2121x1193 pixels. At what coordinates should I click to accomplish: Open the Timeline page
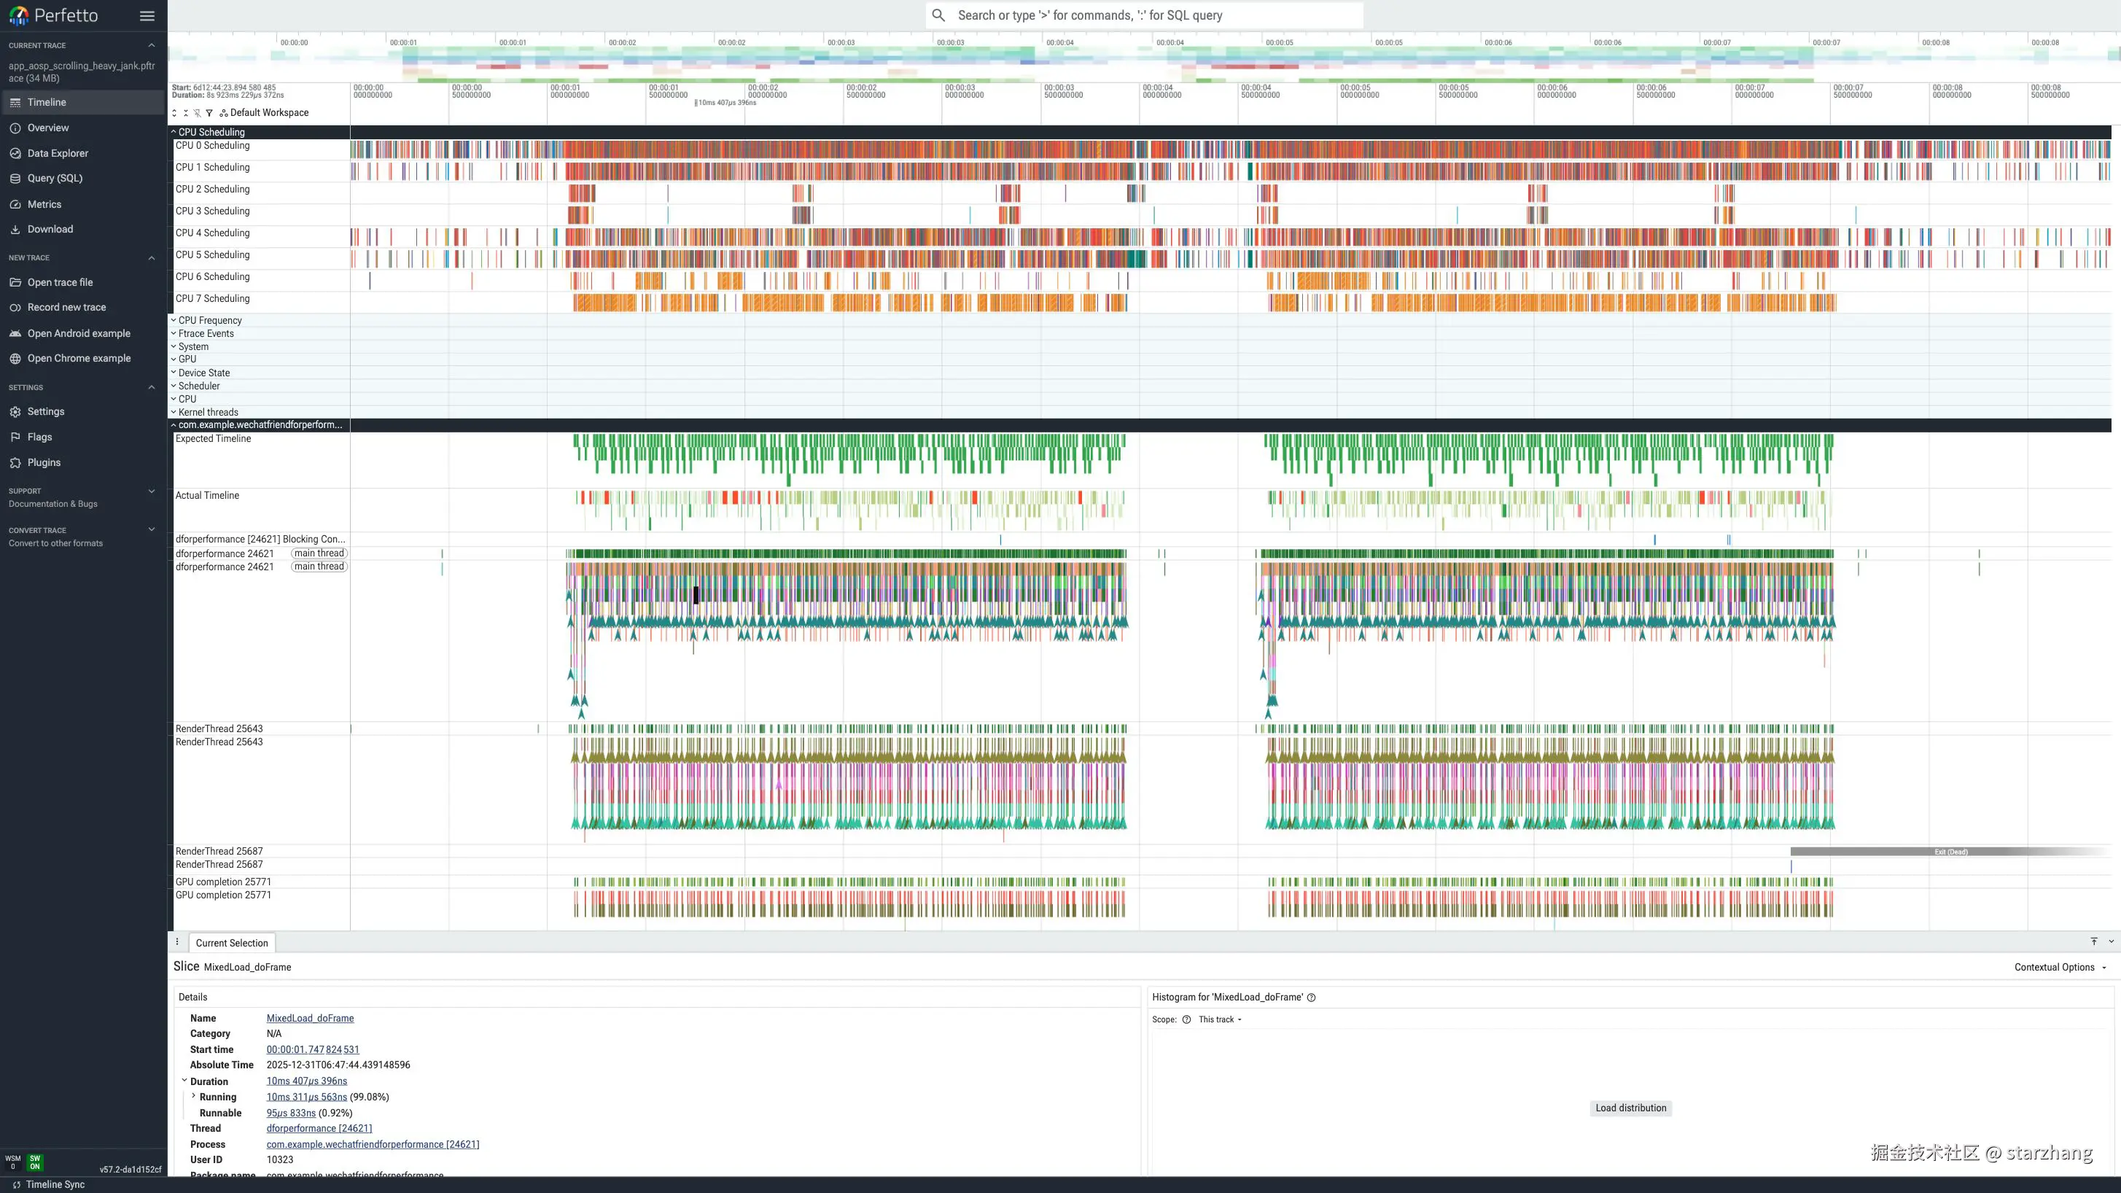pyautogui.click(x=83, y=102)
